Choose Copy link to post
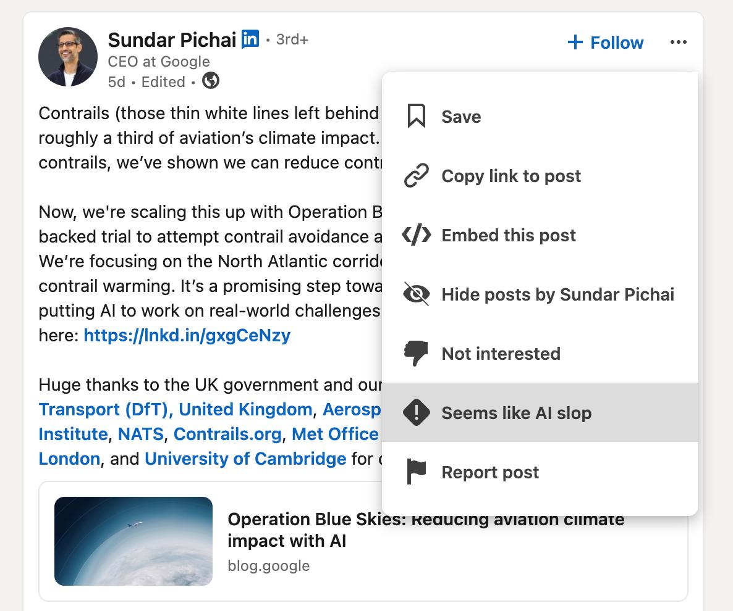 click(540, 175)
